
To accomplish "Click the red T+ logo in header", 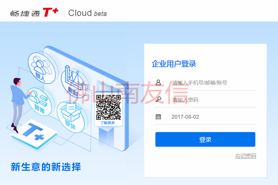I will [50, 12].
